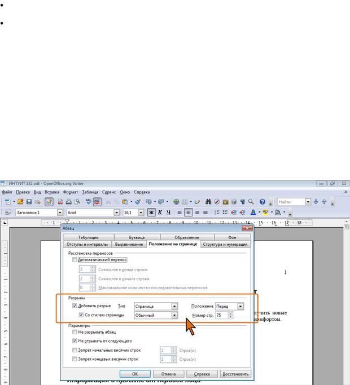Click the Undo arrow icon
This screenshot has height=385, width=350.
point(148,202)
